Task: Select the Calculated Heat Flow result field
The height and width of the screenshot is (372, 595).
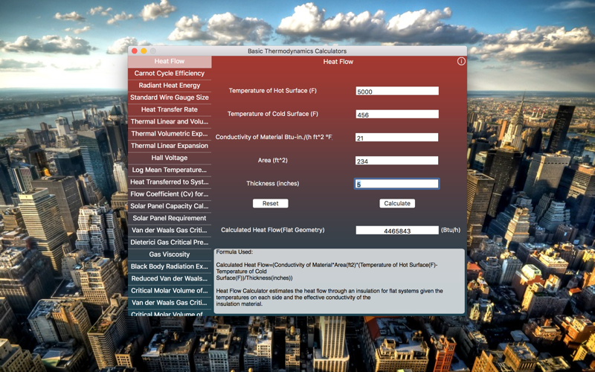Action: coord(397,230)
